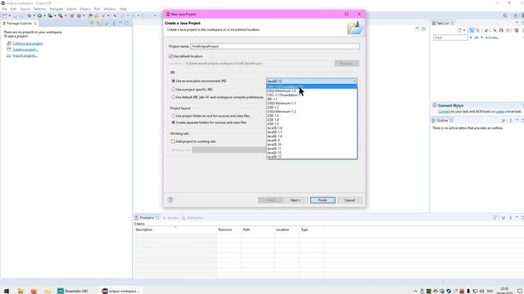The height and width of the screenshot is (294, 524).
Task: Open the Windows Start menu
Action: point(7,291)
